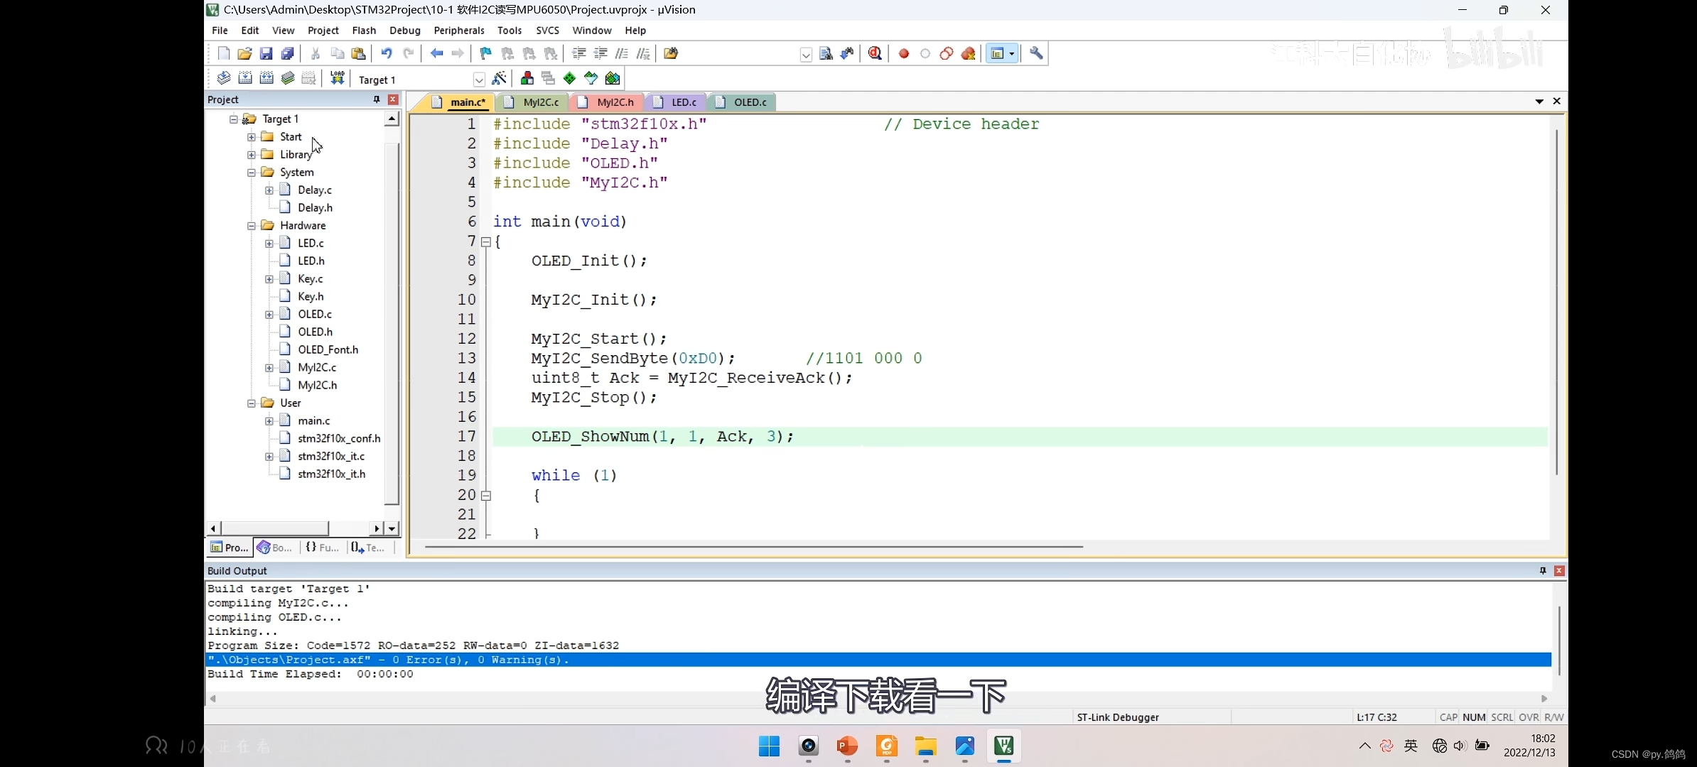The width and height of the screenshot is (1697, 767).
Task: Navigate backwards with the blue arrow
Action: click(436, 53)
